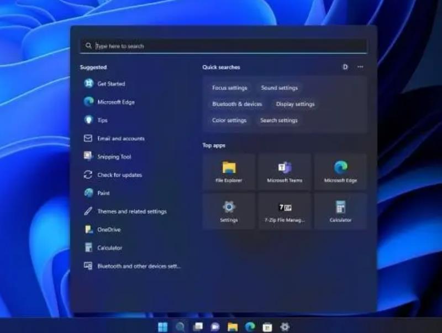Open Paint from Suggested list
This screenshot has width=442, height=333.
coord(97,193)
